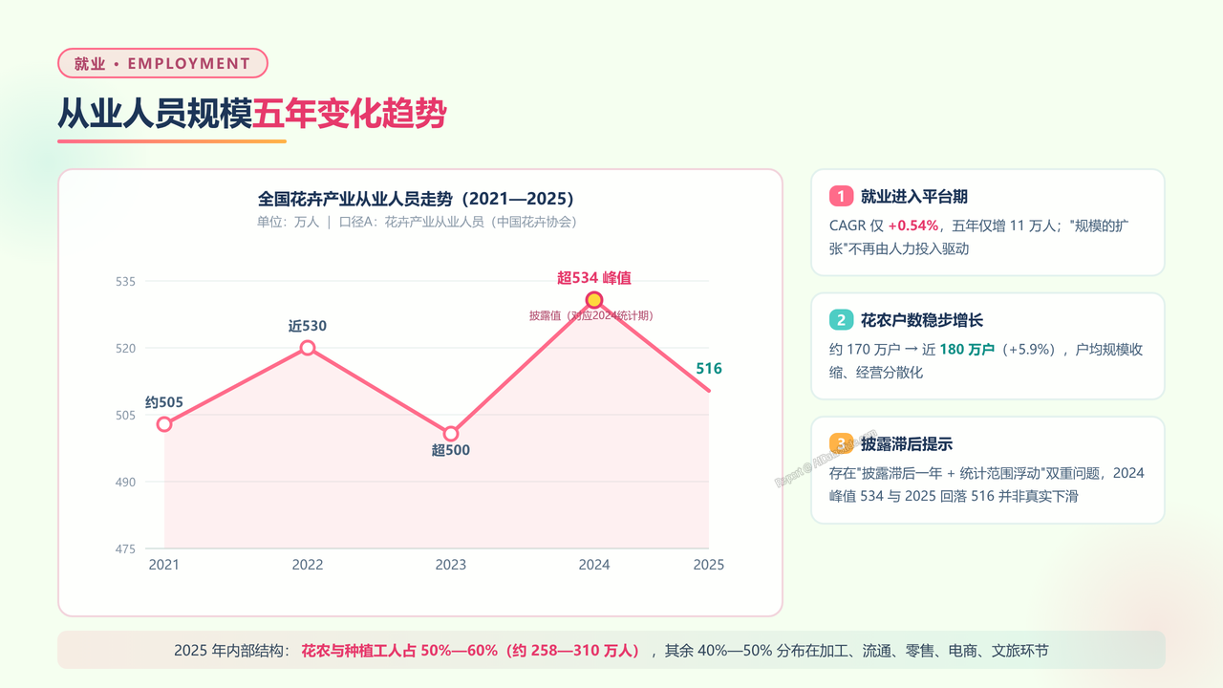
Task: Click the 535 y-axis tick label
Action: (x=127, y=282)
